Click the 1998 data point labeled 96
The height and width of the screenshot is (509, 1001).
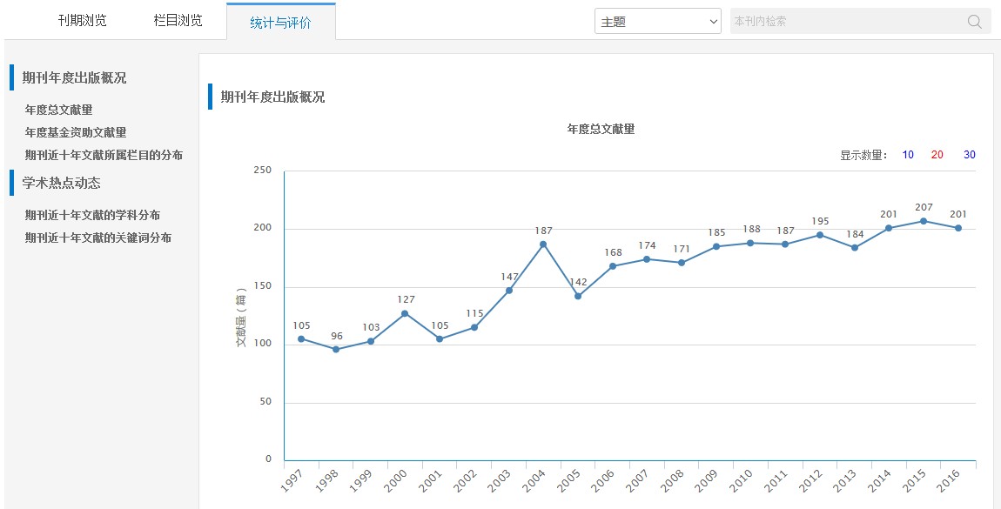[336, 350]
